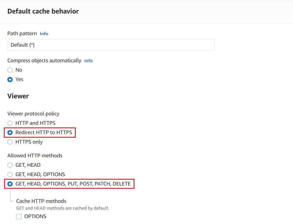The height and width of the screenshot is (224, 293).
Task: Select the No compression radio button
Action: [10, 70]
